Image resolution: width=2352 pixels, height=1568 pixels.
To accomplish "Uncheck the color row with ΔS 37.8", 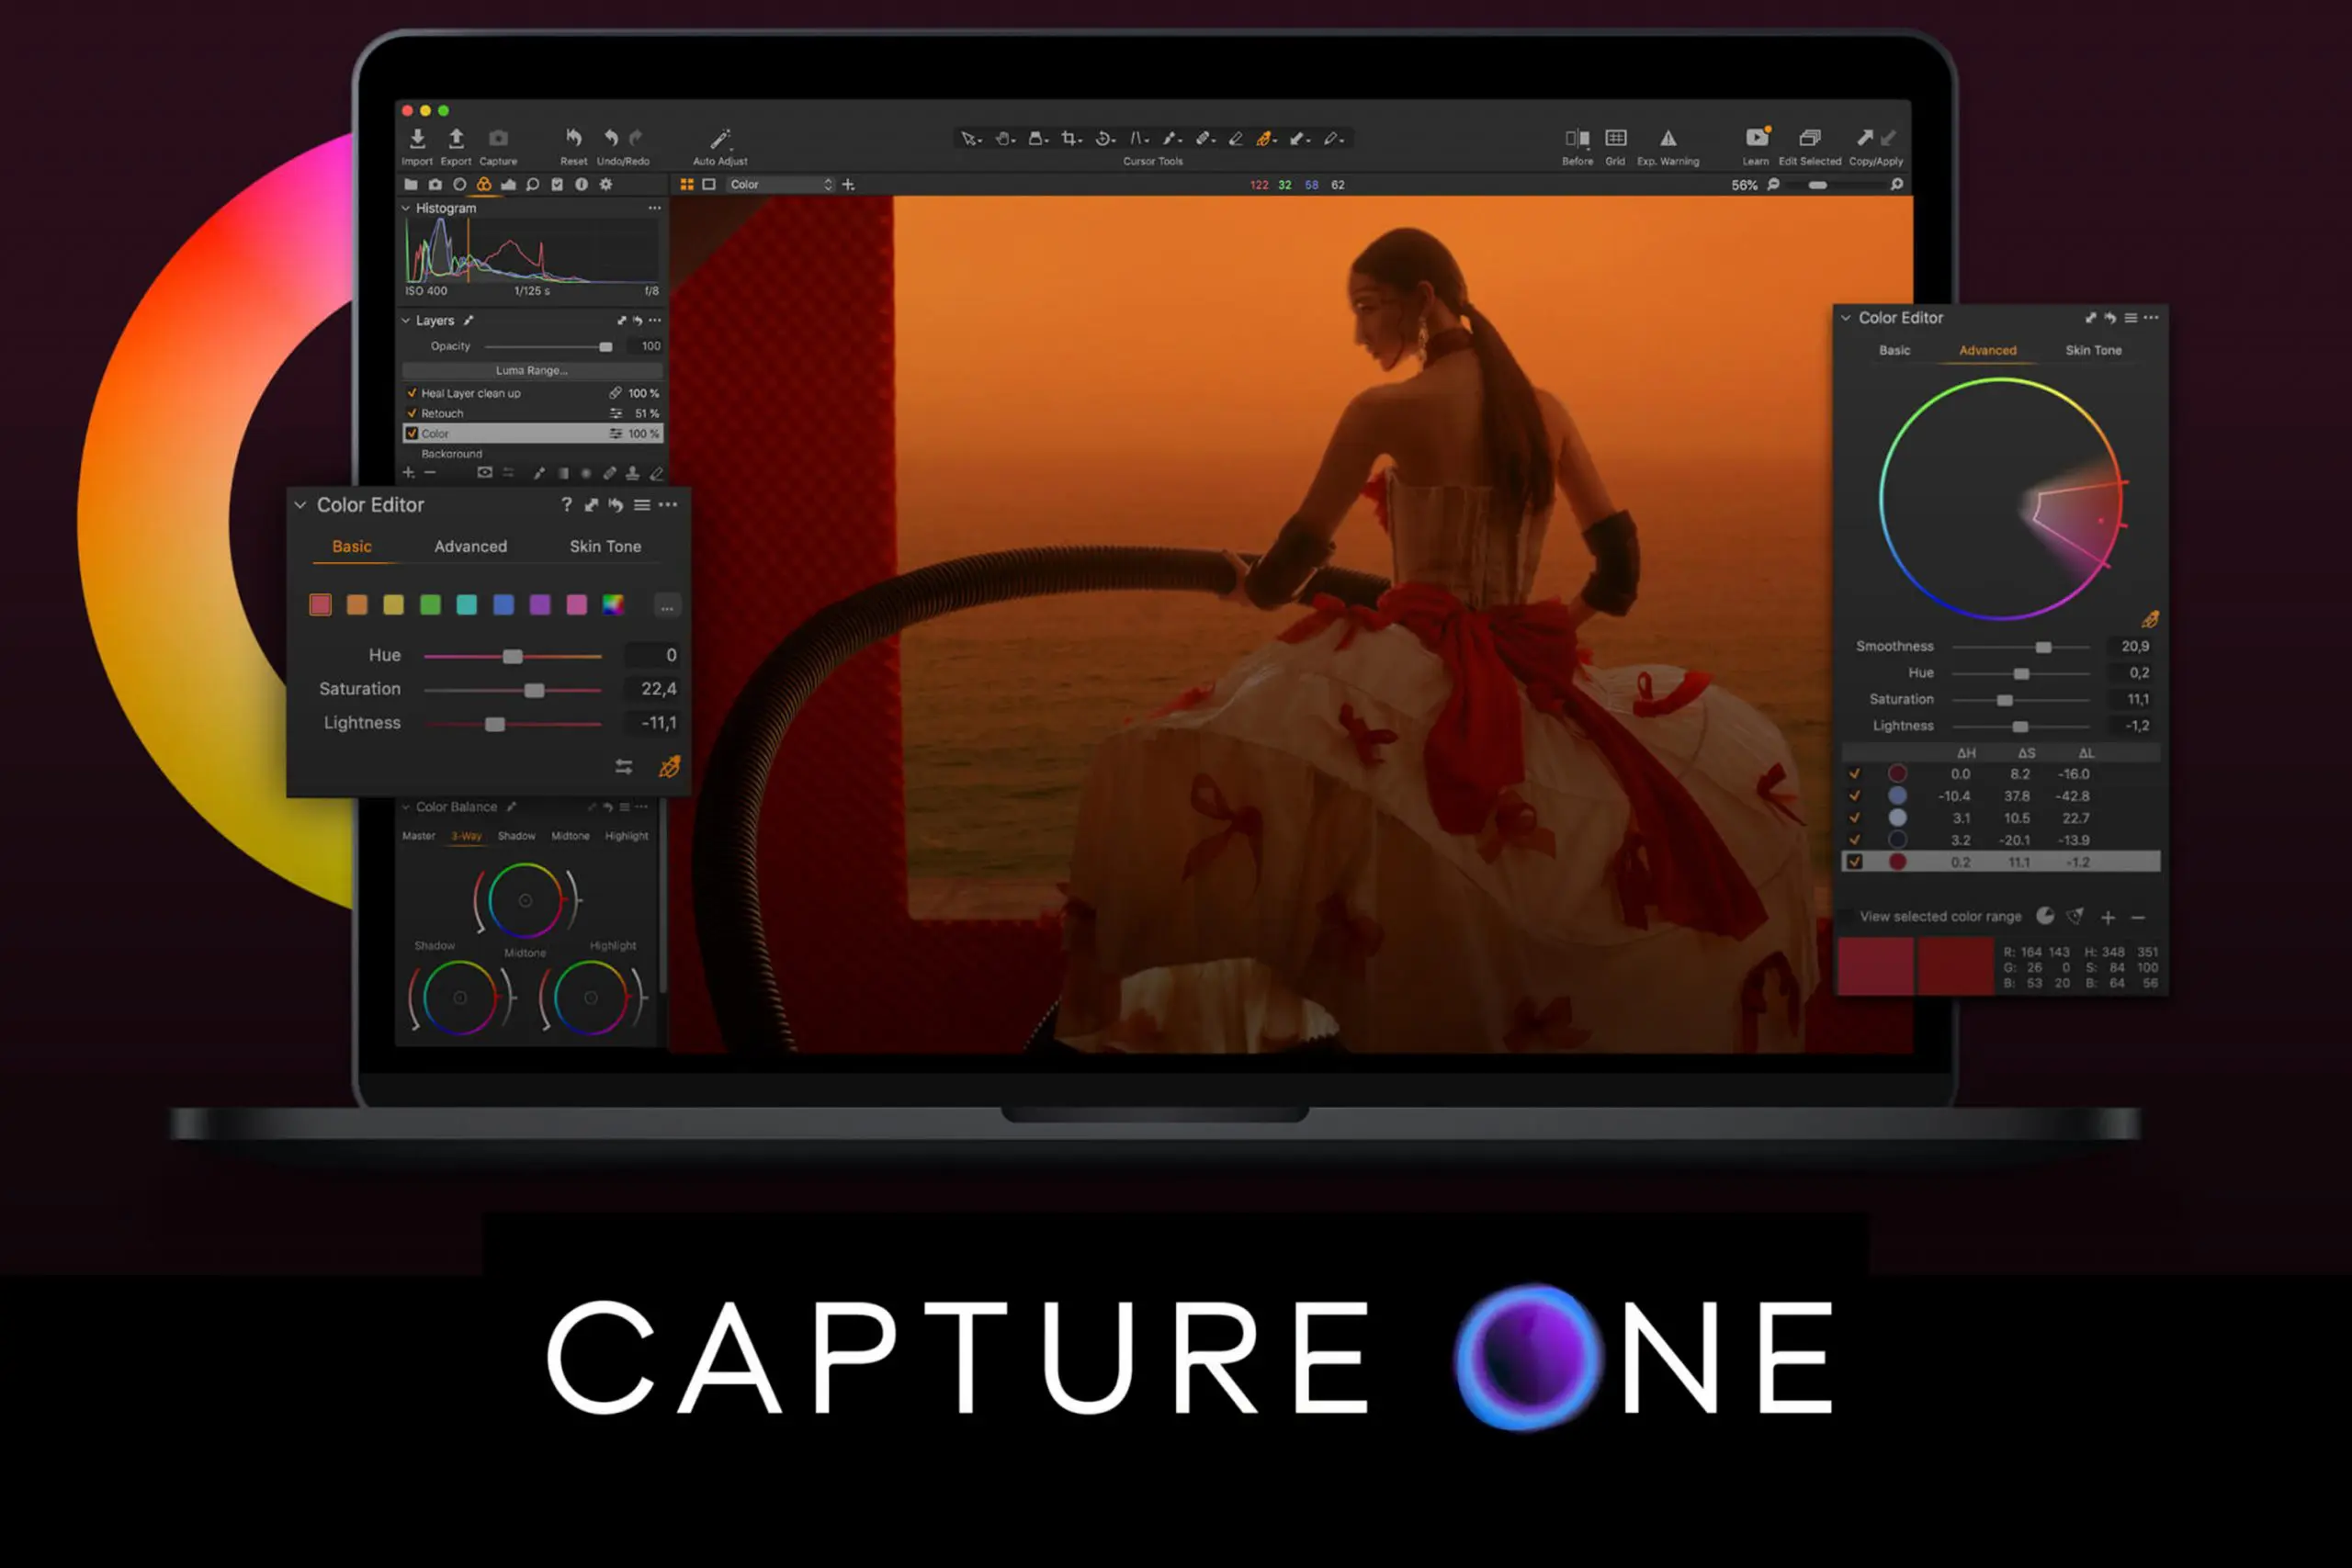I will click(1855, 796).
